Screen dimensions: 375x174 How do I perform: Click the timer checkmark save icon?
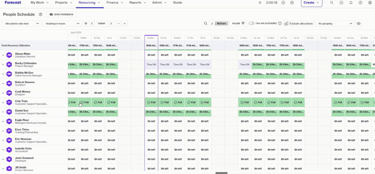(283, 3)
